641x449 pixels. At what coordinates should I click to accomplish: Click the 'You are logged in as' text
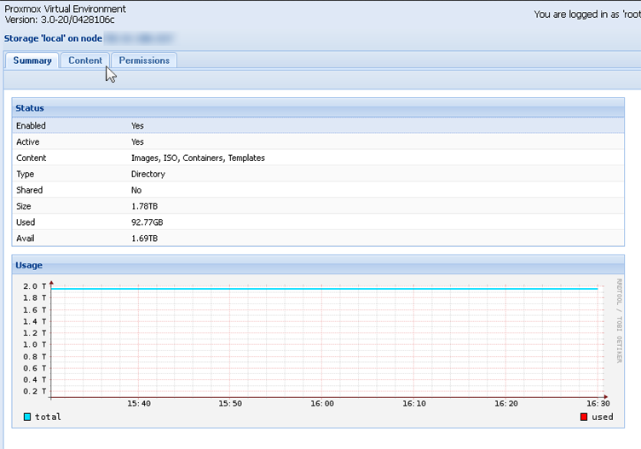coord(576,14)
